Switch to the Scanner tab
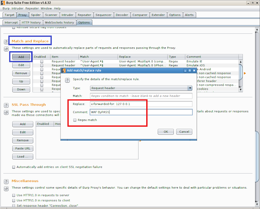Viewport: 260px width, 209px height. click(51, 15)
